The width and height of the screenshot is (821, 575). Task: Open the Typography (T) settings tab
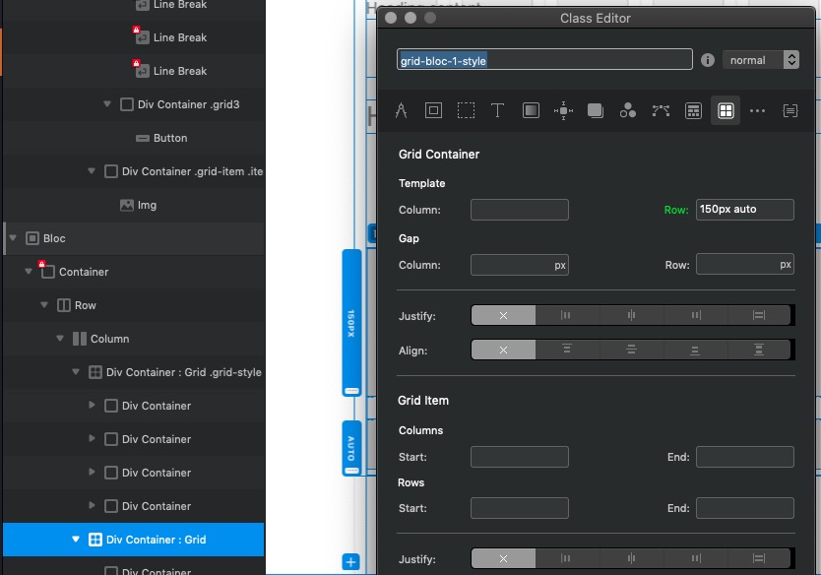[497, 111]
